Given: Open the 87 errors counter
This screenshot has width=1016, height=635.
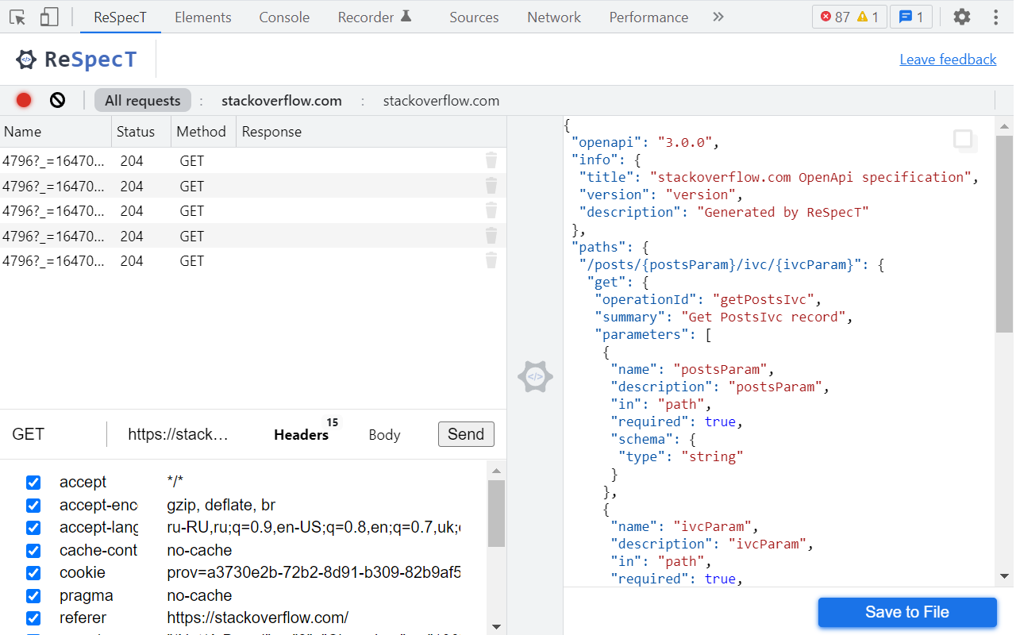Looking at the screenshot, I should point(834,17).
